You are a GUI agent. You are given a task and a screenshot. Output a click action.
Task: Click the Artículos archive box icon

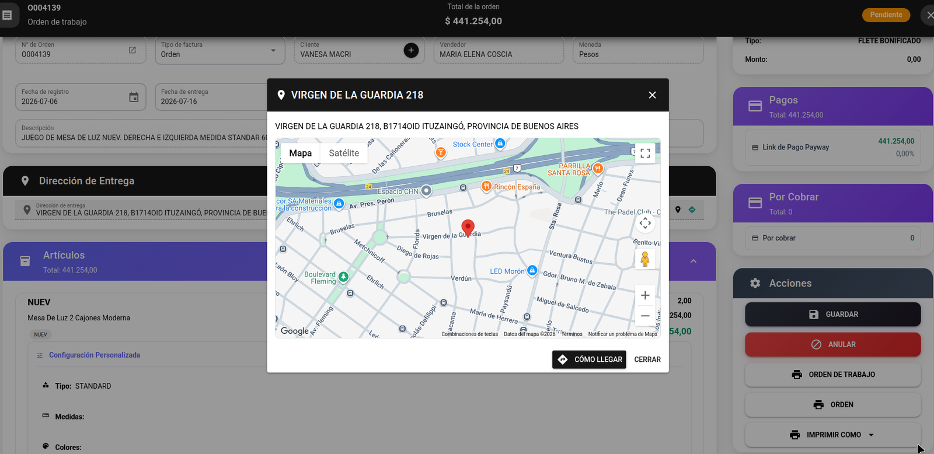click(x=25, y=261)
